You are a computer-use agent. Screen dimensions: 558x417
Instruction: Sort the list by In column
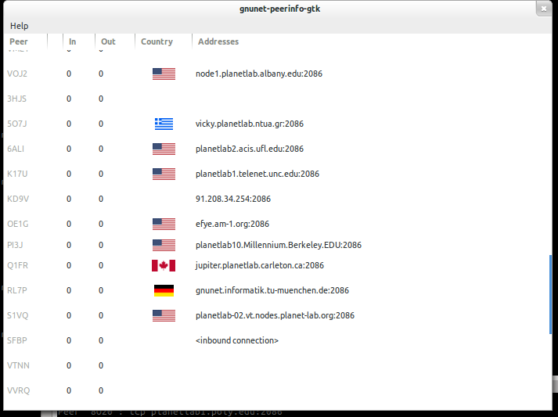click(73, 41)
